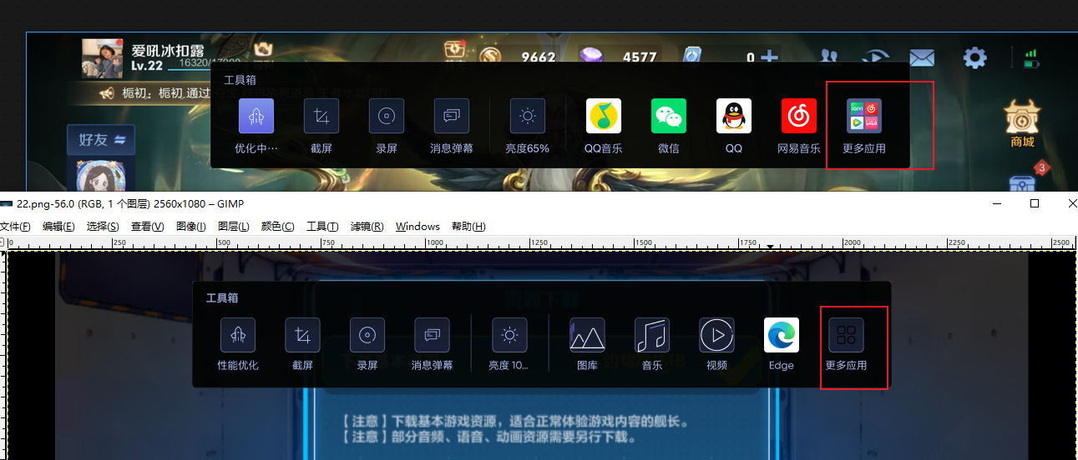Click 亮度10… brightness icon in GIMP canvas
The width and height of the screenshot is (1078, 460).
[x=509, y=335]
